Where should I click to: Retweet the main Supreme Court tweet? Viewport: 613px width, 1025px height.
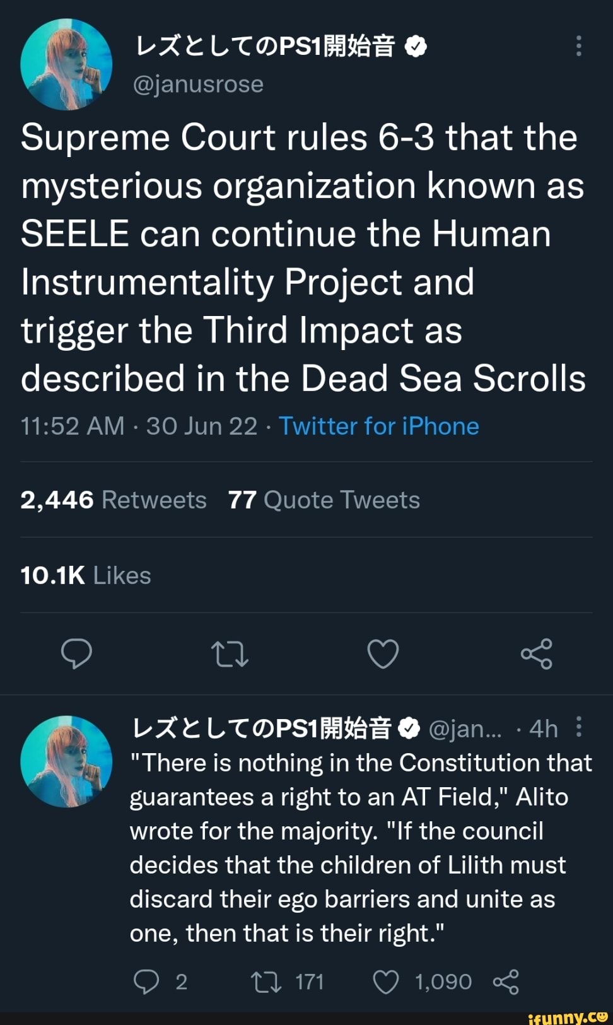pos(230,654)
